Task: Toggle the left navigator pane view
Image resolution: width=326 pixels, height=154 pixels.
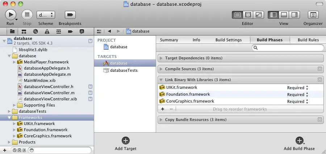Action: [274, 15]
